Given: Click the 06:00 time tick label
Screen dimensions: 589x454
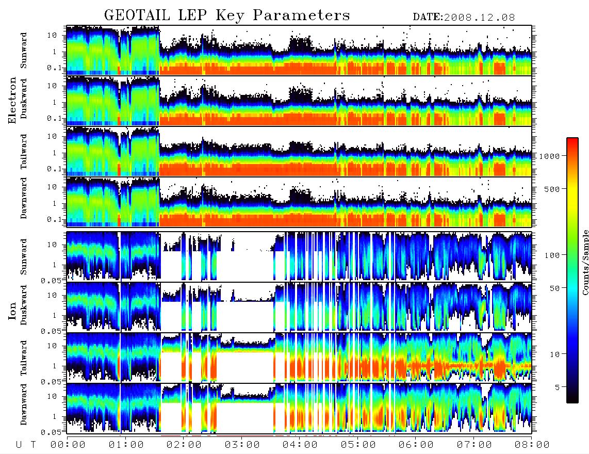Looking at the screenshot, I should click(416, 445).
